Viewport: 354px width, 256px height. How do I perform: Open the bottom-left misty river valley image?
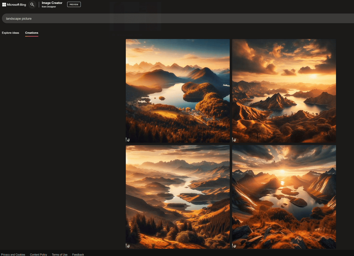pos(178,196)
